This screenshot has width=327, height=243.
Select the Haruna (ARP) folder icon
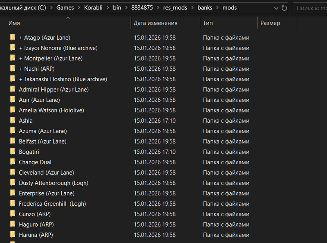(13, 235)
